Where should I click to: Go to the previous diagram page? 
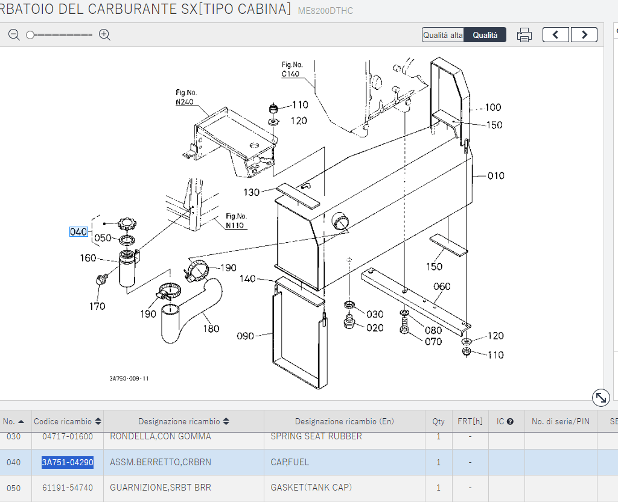[555, 35]
